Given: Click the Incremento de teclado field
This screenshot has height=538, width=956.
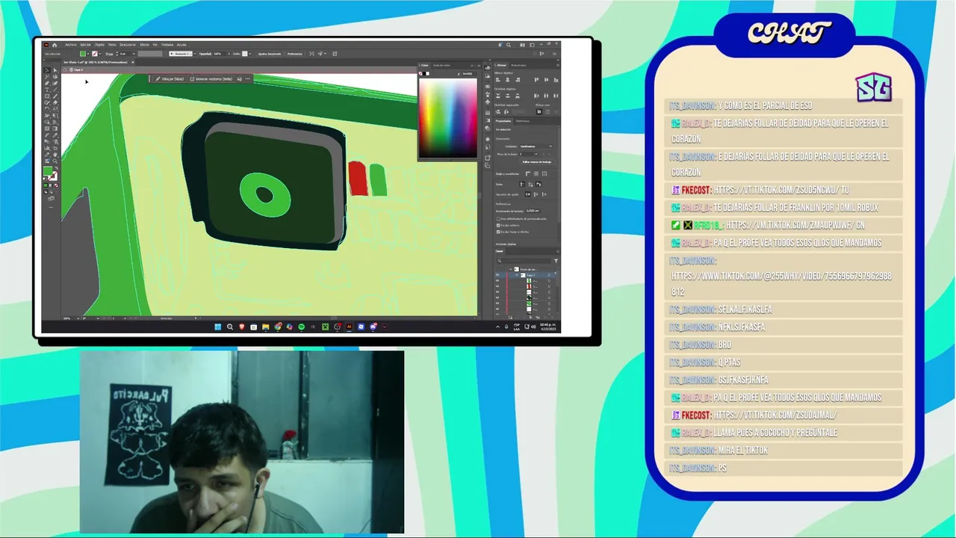Looking at the screenshot, I should pyautogui.click(x=533, y=211).
